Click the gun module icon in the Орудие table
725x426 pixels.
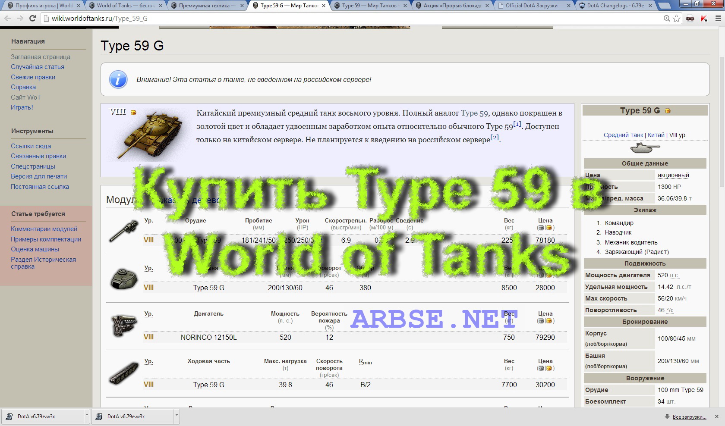(123, 231)
